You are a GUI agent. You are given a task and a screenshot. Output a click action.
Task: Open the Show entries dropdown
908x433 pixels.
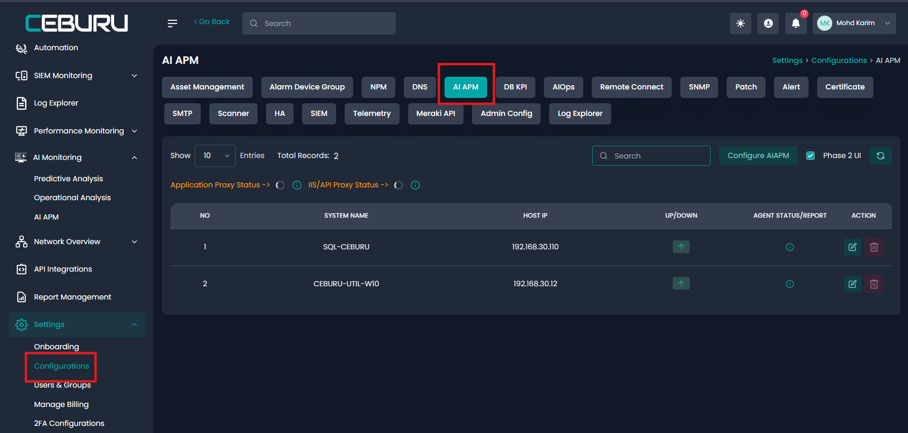(215, 156)
